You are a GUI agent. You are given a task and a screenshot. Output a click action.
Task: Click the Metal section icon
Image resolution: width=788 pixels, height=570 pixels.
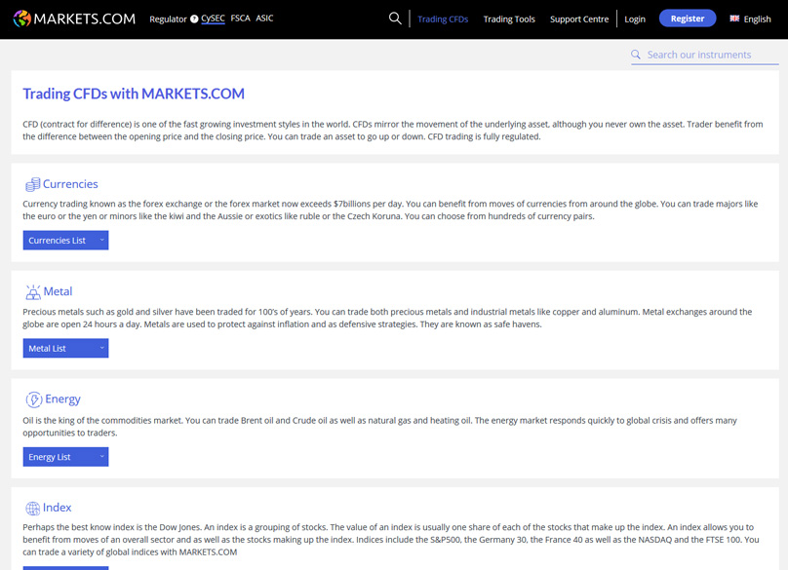pyautogui.click(x=32, y=292)
